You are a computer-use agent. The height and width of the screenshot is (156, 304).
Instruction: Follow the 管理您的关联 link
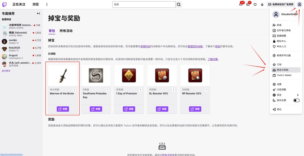click(x=195, y=47)
